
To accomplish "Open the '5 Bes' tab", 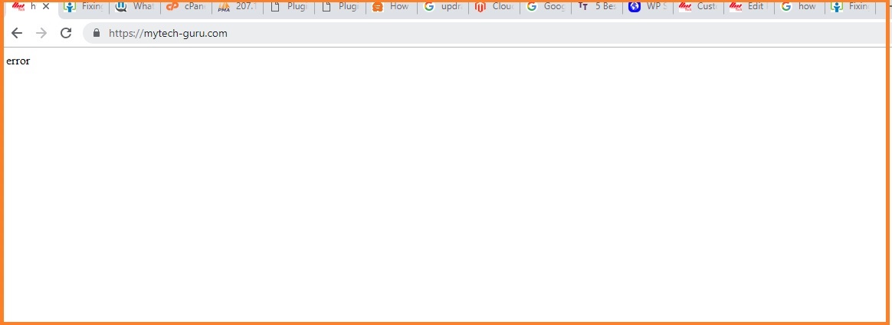I will click(596, 7).
